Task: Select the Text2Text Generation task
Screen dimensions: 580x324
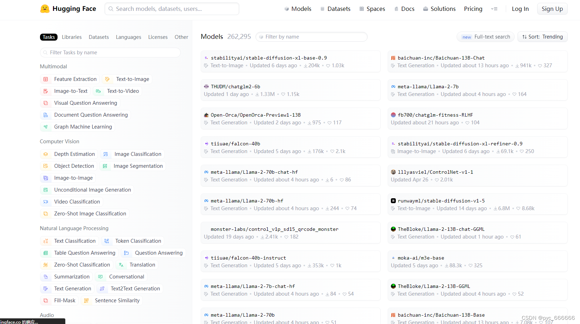Action: coord(130,289)
